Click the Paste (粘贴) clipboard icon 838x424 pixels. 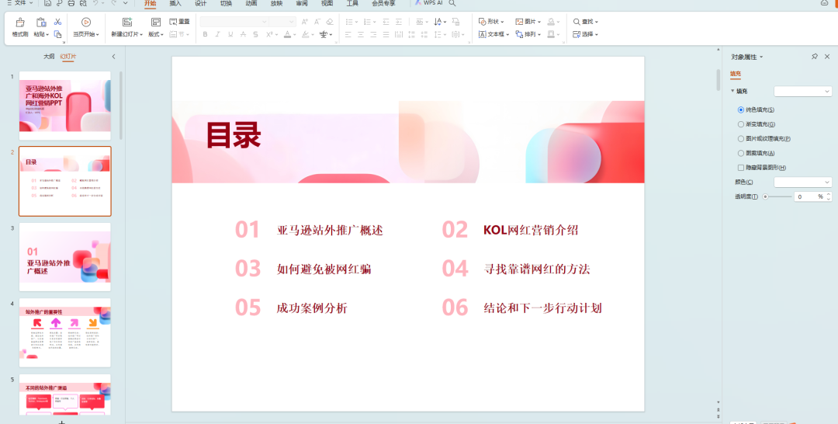point(40,23)
